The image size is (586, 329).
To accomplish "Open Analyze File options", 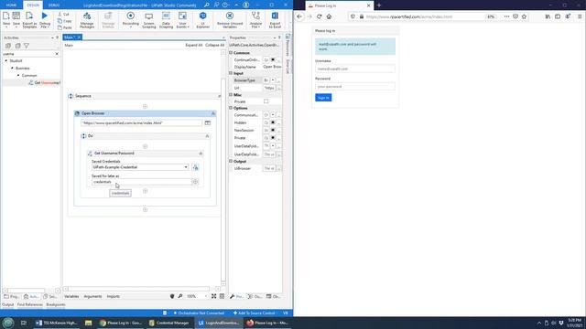I will pos(255,19).
